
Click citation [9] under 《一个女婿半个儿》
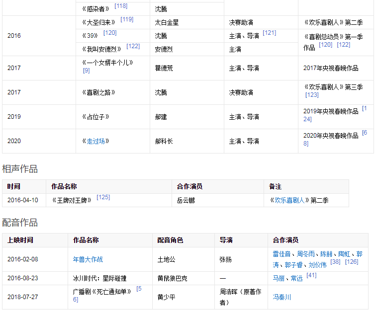(x=87, y=71)
